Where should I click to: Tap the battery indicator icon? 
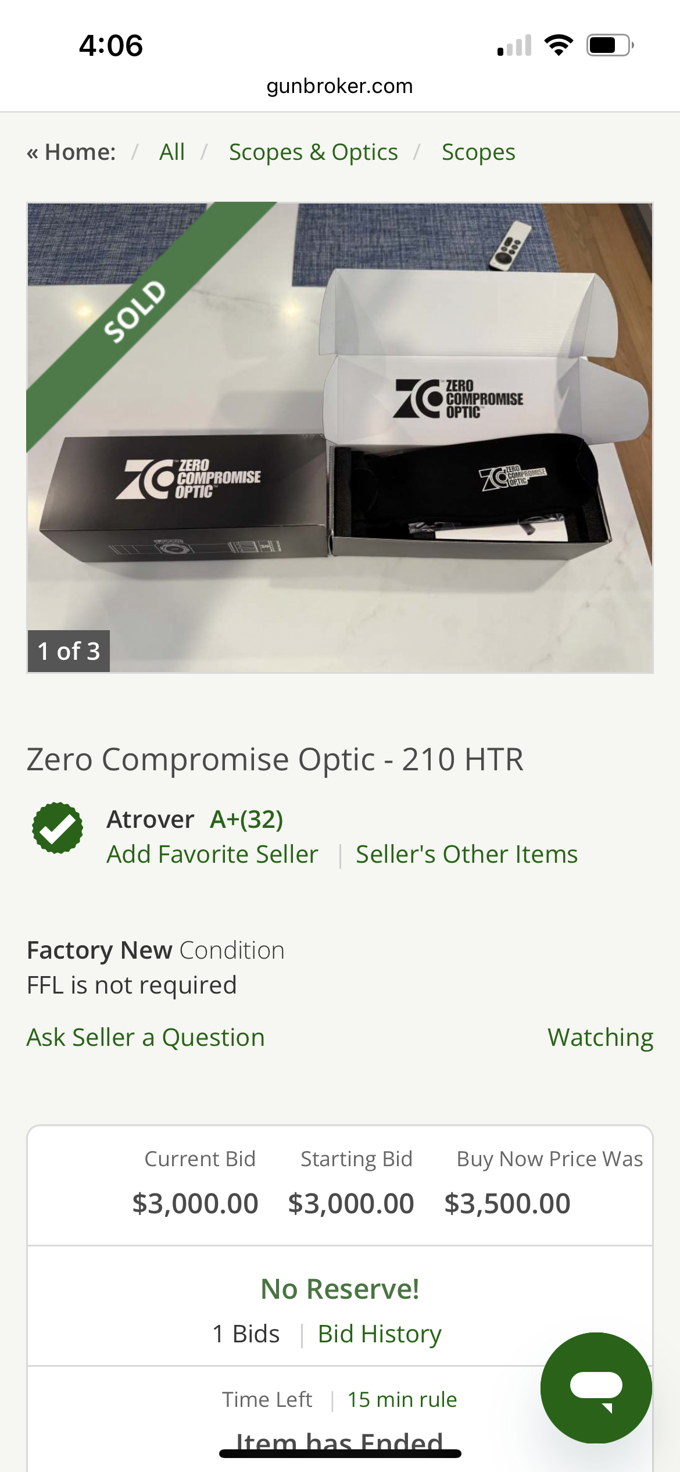[x=610, y=45]
